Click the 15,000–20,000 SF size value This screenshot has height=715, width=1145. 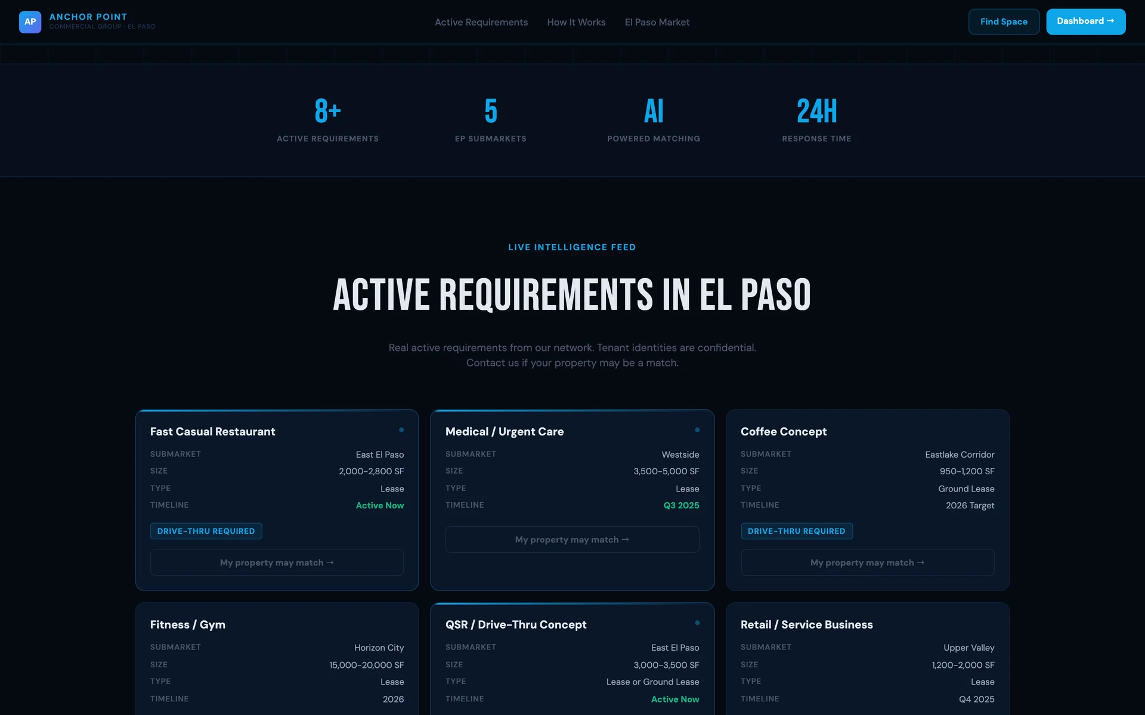366,665
